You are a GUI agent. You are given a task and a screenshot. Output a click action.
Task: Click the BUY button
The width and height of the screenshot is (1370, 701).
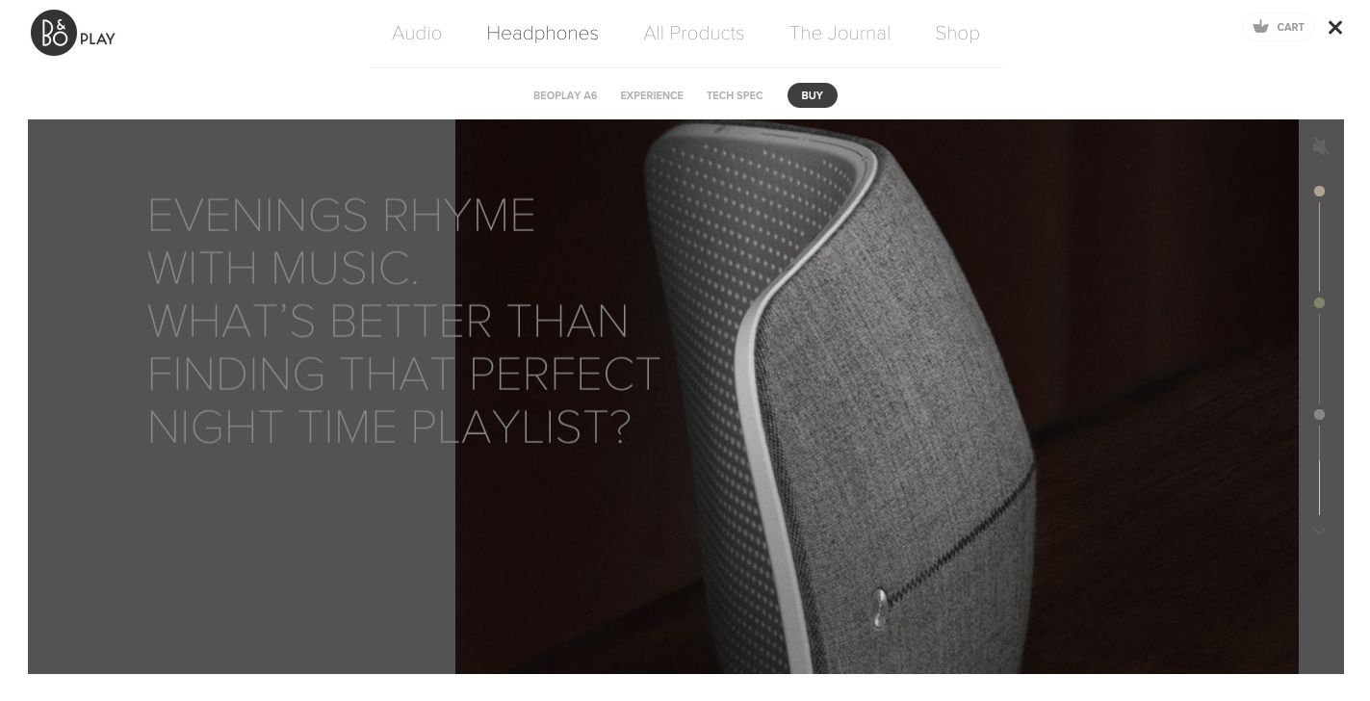click(x=813, y=95)
